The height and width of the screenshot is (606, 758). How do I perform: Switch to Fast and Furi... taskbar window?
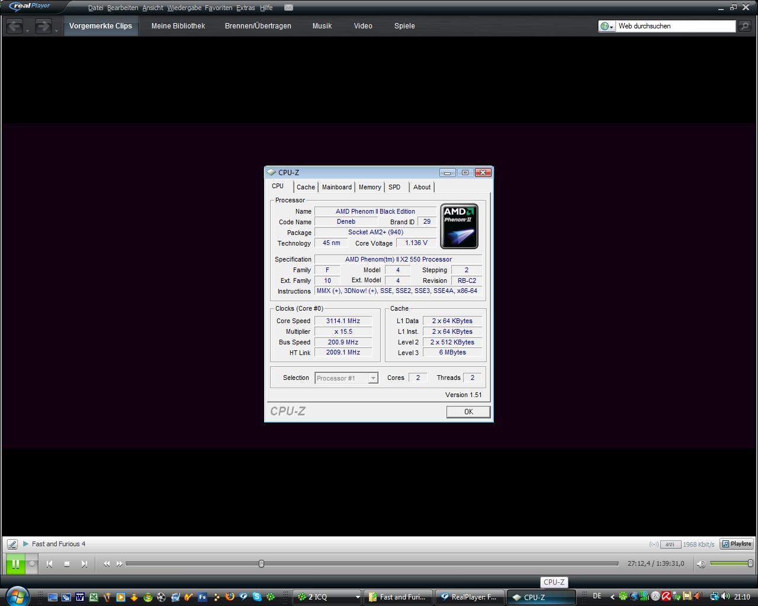pyautogui.click(x=399, y=597)
